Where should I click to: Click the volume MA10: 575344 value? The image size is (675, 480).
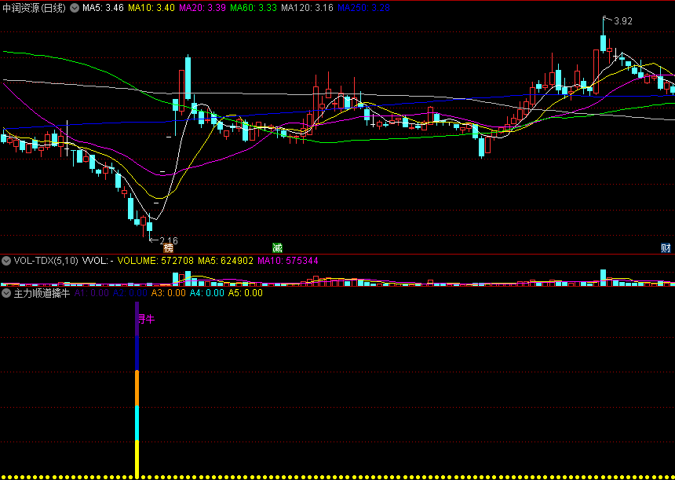coord(289,261)
